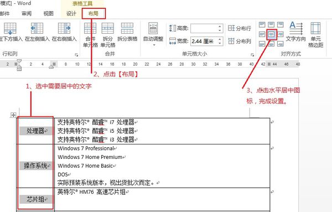
Task: Open Rows and Columns (行和列) dialog launcher
Action: (76, 55)
